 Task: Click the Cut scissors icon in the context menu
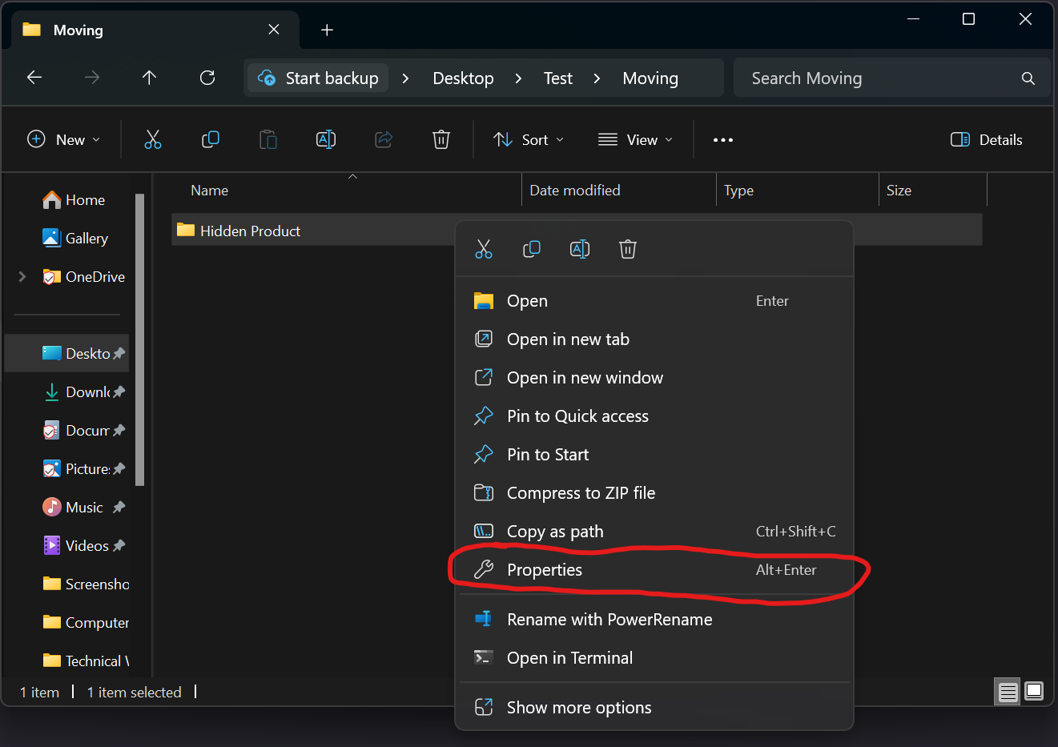(484, 249)
